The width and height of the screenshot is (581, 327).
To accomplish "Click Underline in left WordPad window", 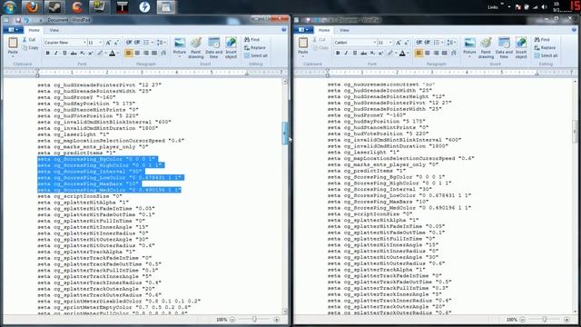I will pos(64,54).
